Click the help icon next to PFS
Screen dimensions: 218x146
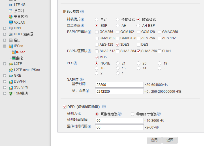75,63
